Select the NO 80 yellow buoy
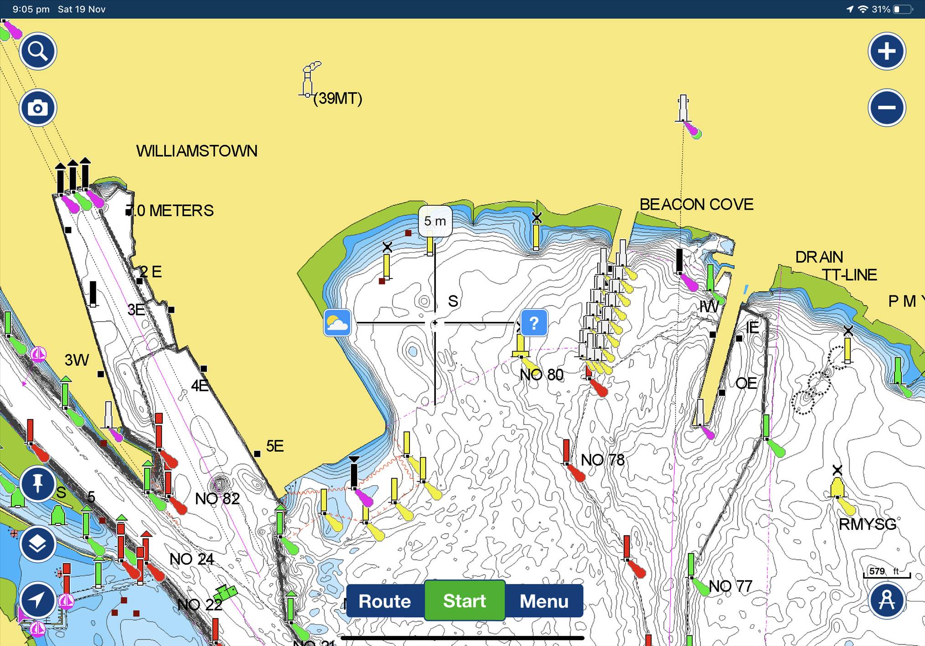The width and height of the screenshot is (925, 646). [521, 346]
